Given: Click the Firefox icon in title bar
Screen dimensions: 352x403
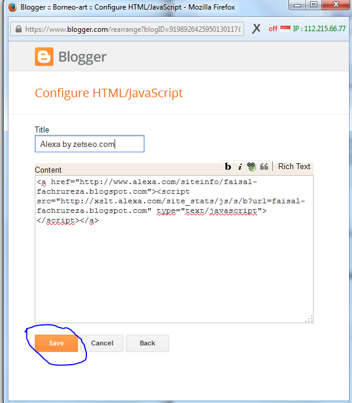Looking at the screenshot, I should [13, 7].
